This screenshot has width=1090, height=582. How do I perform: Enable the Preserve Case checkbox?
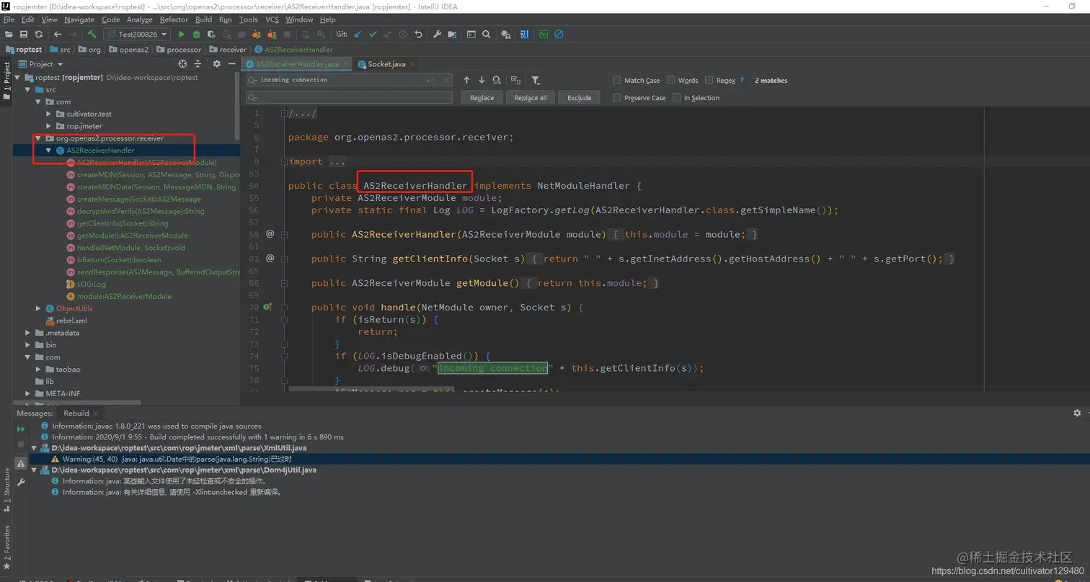click(x=617, y=97)
